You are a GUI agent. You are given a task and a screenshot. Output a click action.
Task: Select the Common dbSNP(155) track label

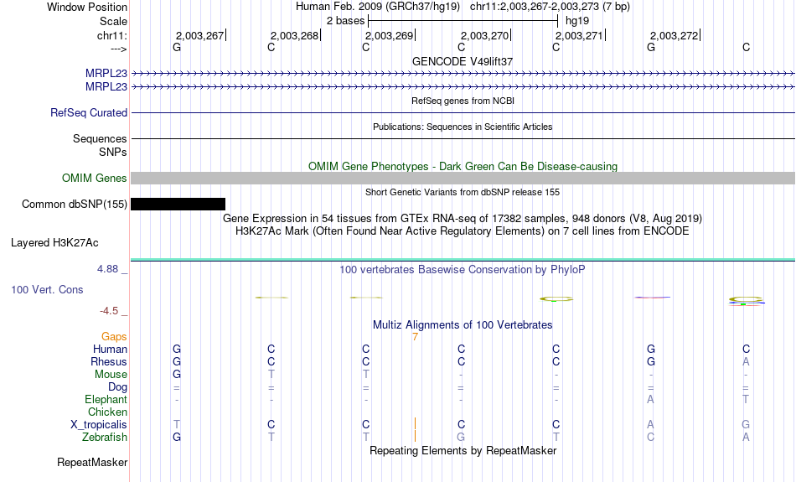point(75,205)
